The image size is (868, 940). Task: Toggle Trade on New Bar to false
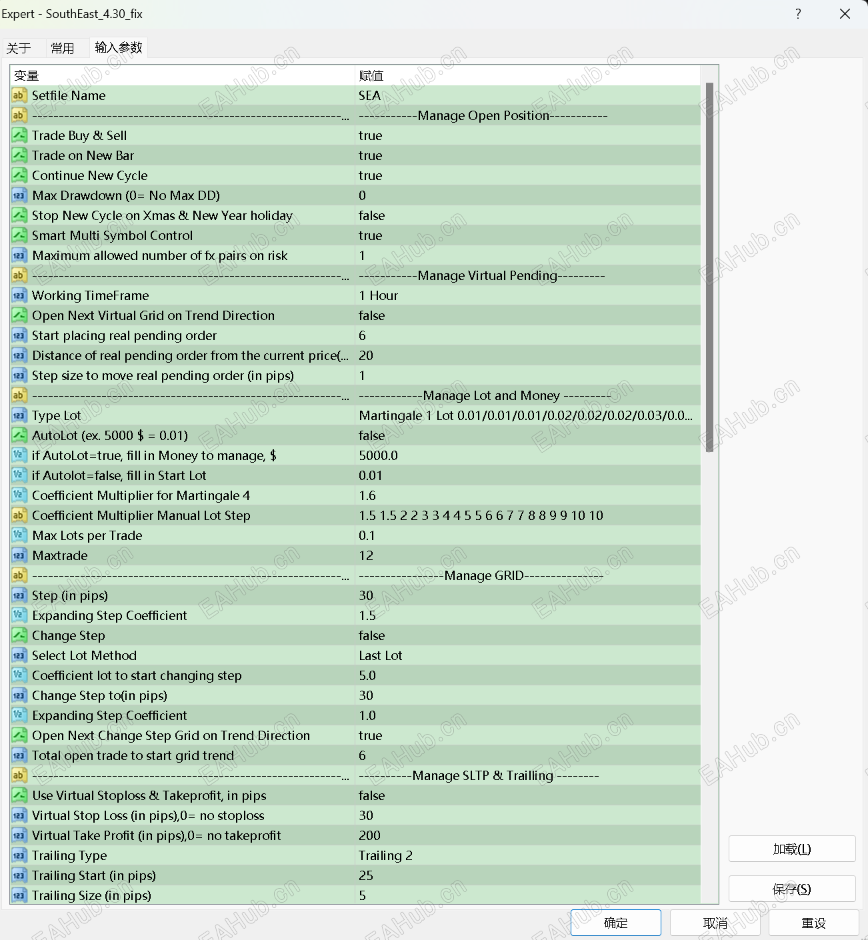coord(467,155)
